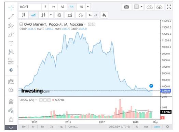
Task: Open compare symbols scales icon
Action: pos(81,15)
